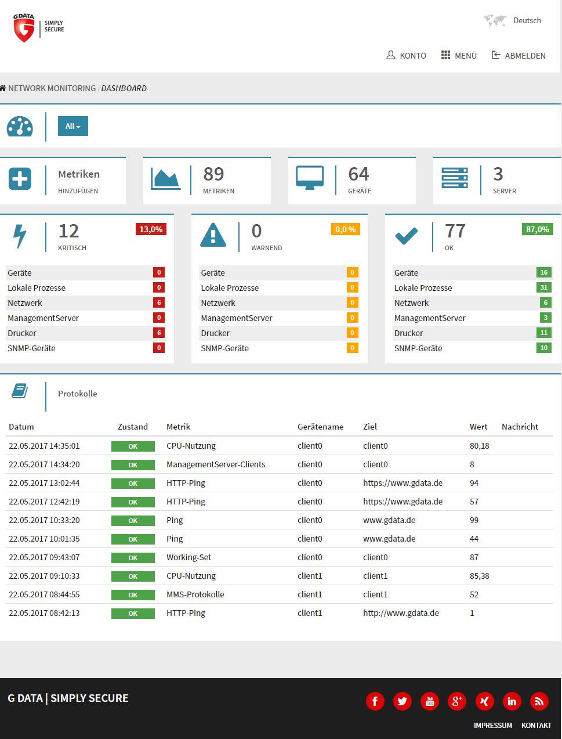
Task: Open the Facebook social icon
Action: click(375, 701)
